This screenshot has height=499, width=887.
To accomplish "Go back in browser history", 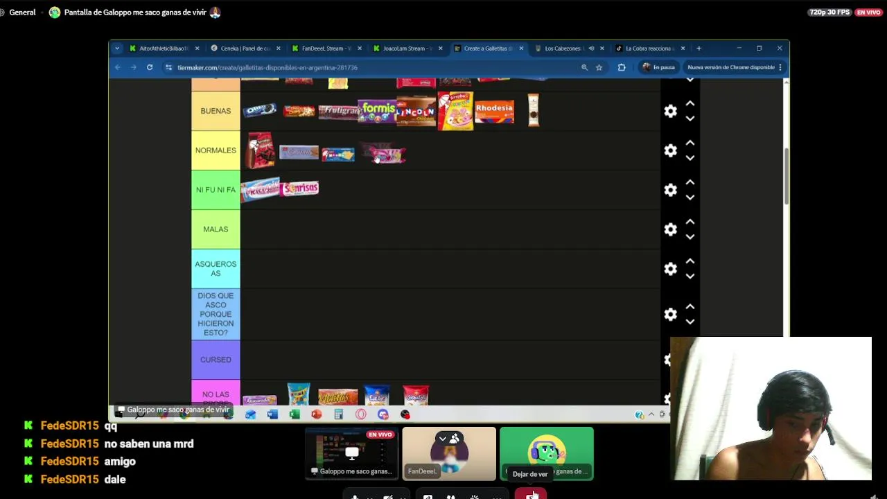I will (118, 67).
